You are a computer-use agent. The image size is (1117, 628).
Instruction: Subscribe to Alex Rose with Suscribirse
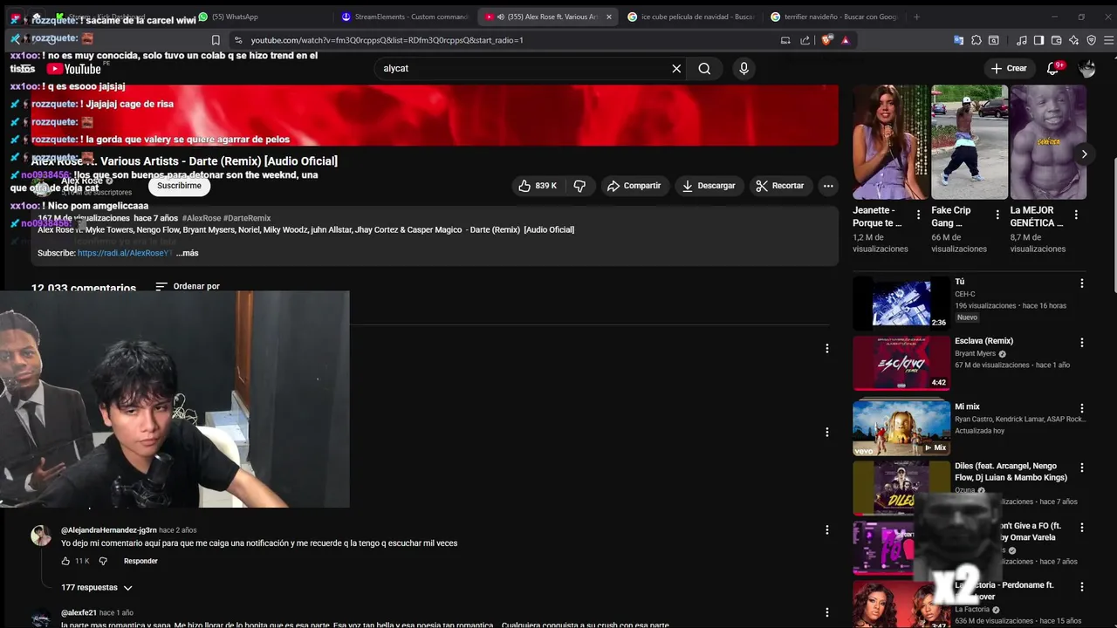179,186
